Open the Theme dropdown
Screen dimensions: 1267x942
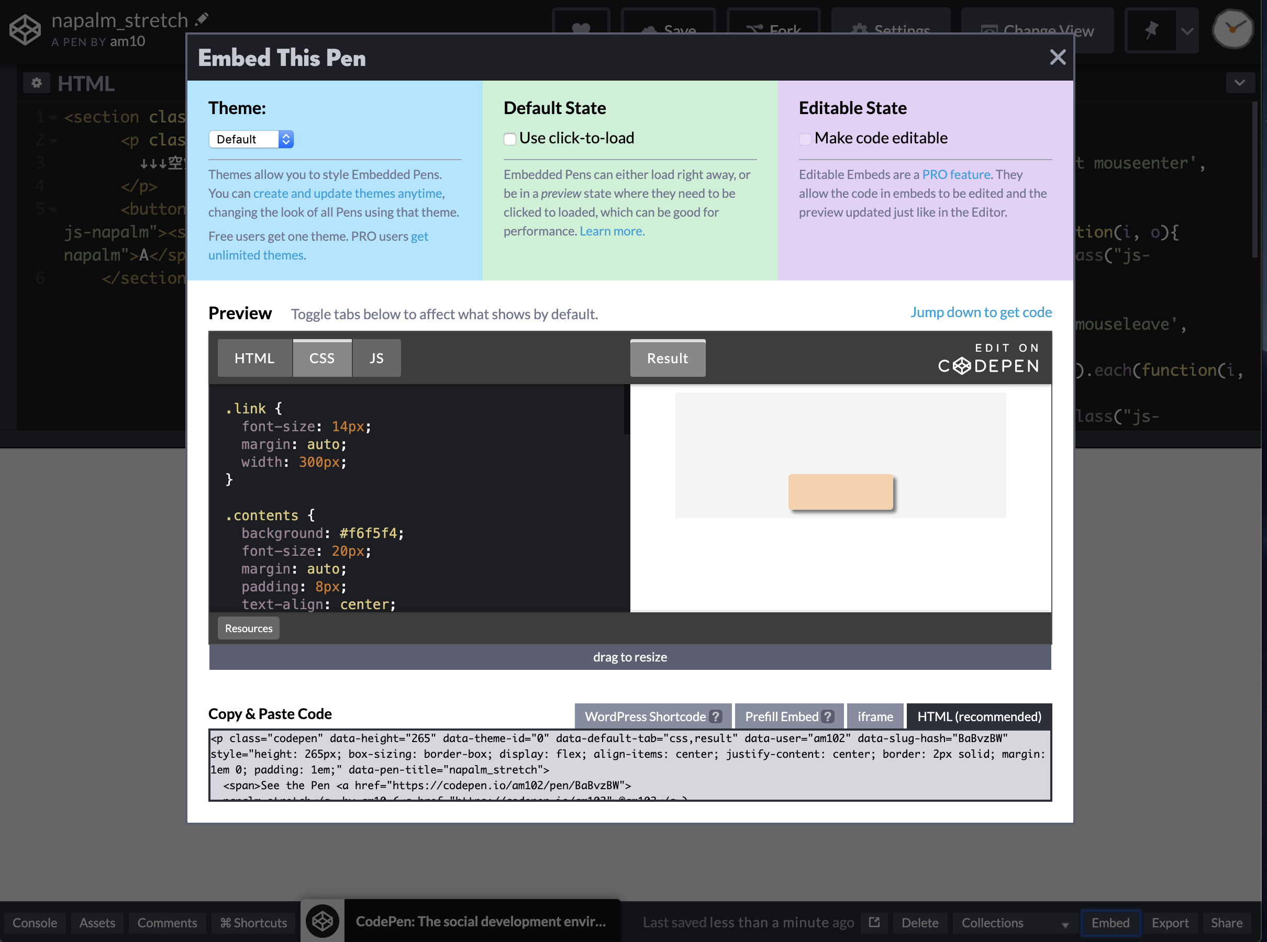[x=251, y=139]
